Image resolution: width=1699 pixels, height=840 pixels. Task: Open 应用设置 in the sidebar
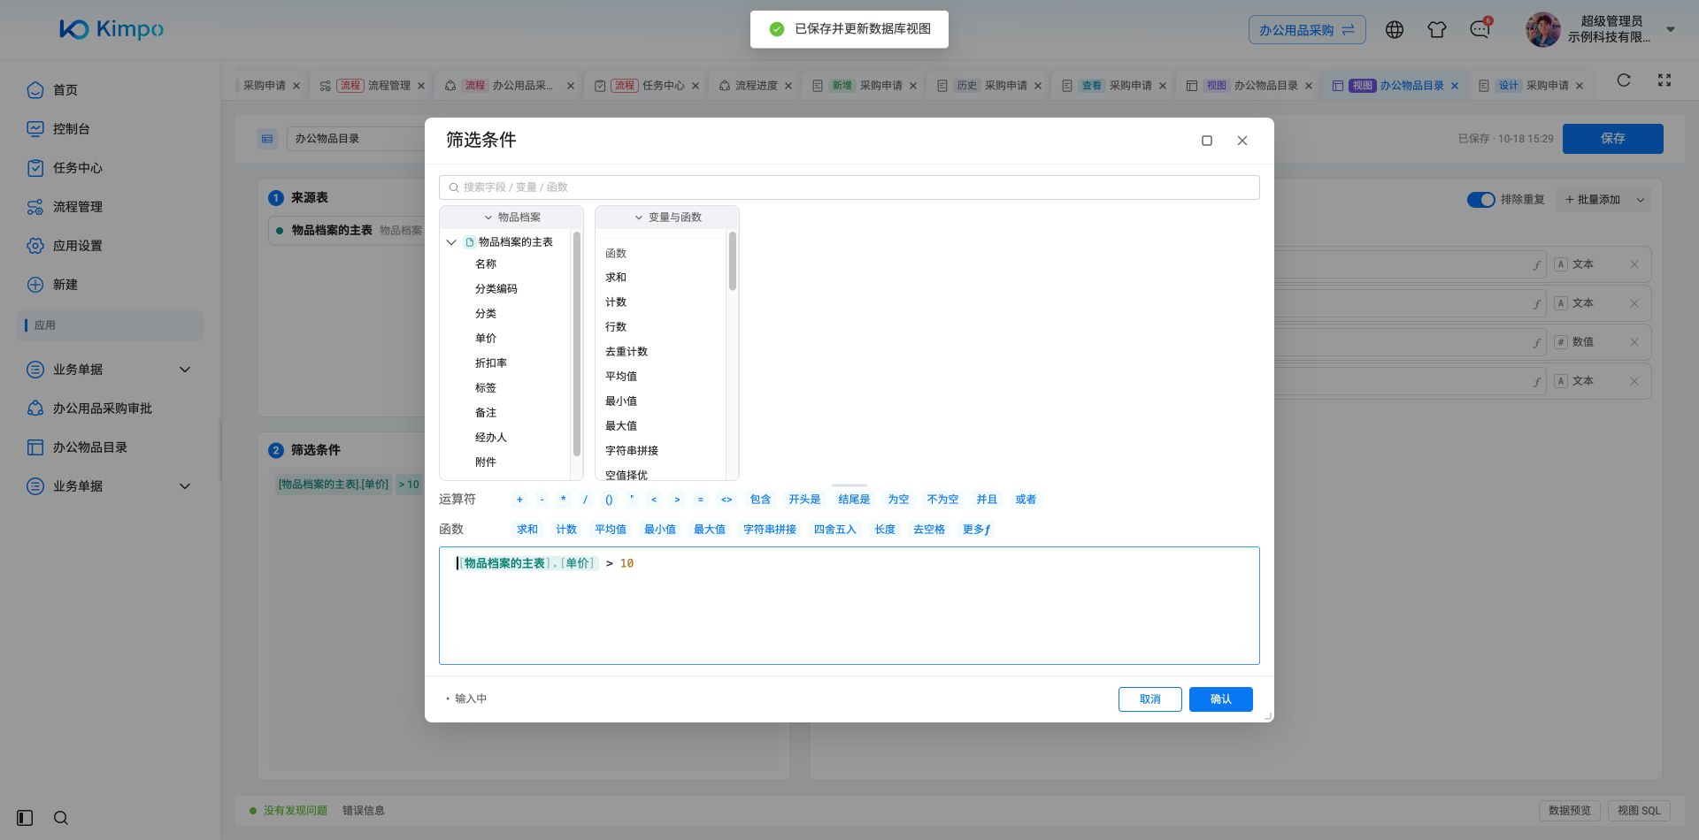[77, 246]
